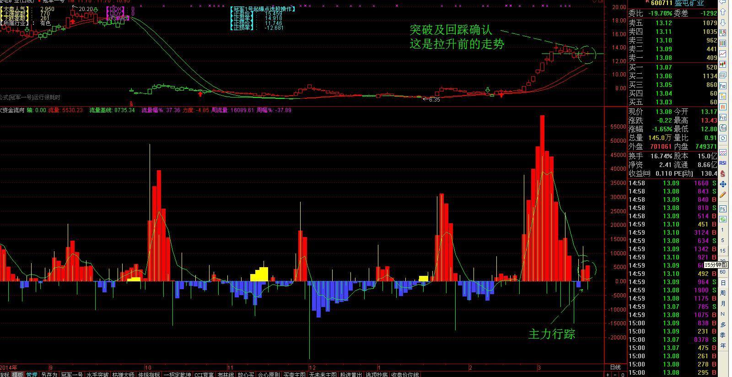Select the 月 monthly period button
Image resolution: width=732 pixels, height=377 pixels.
coord(723,303)
